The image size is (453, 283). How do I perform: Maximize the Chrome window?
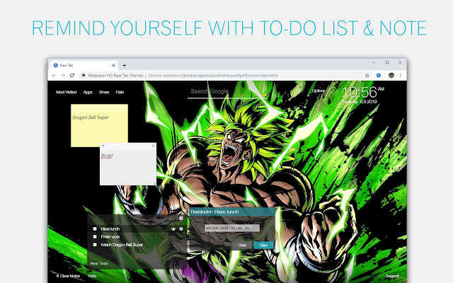tap(387, 62)
